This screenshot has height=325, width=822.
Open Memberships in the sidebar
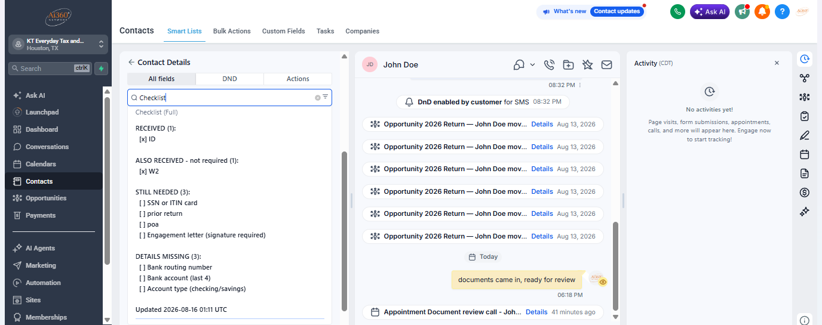pyautogui.click(x=46, y=317)
